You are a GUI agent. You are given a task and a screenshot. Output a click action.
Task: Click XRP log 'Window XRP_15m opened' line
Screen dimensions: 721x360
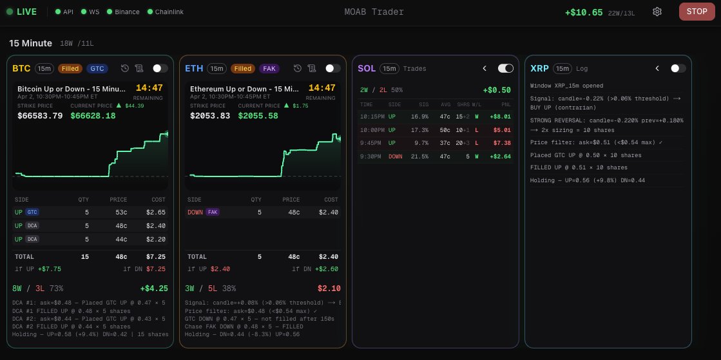(566, 86)
